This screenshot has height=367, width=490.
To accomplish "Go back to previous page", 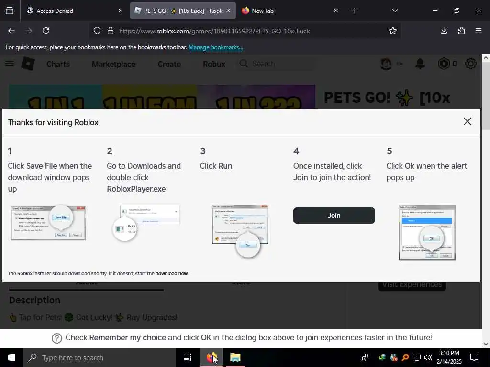I will pos(11,31).
